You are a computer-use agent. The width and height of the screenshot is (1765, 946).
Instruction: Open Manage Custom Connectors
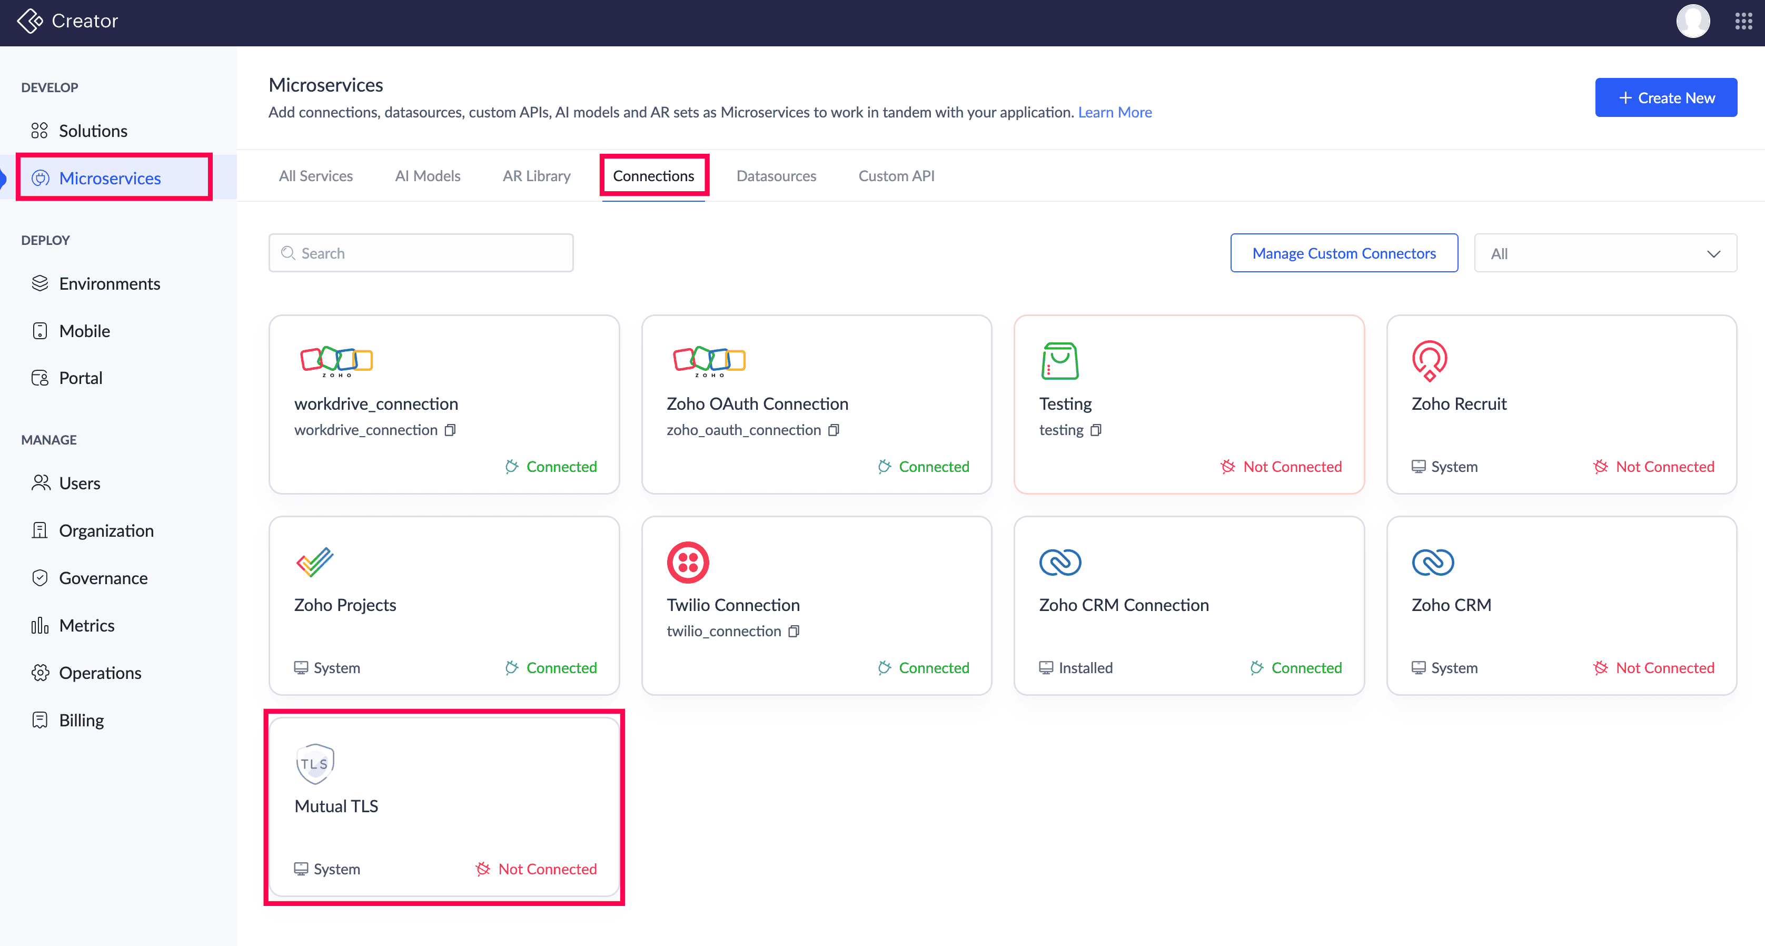(1344, 253)
